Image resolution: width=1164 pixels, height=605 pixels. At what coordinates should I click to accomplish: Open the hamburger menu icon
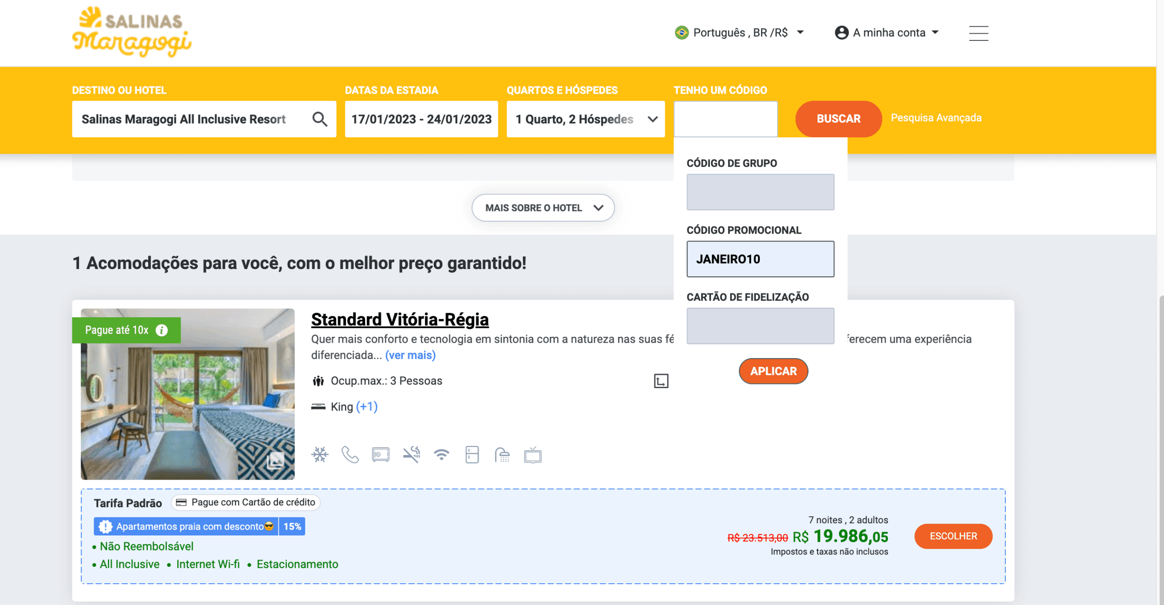pos(978,33)
